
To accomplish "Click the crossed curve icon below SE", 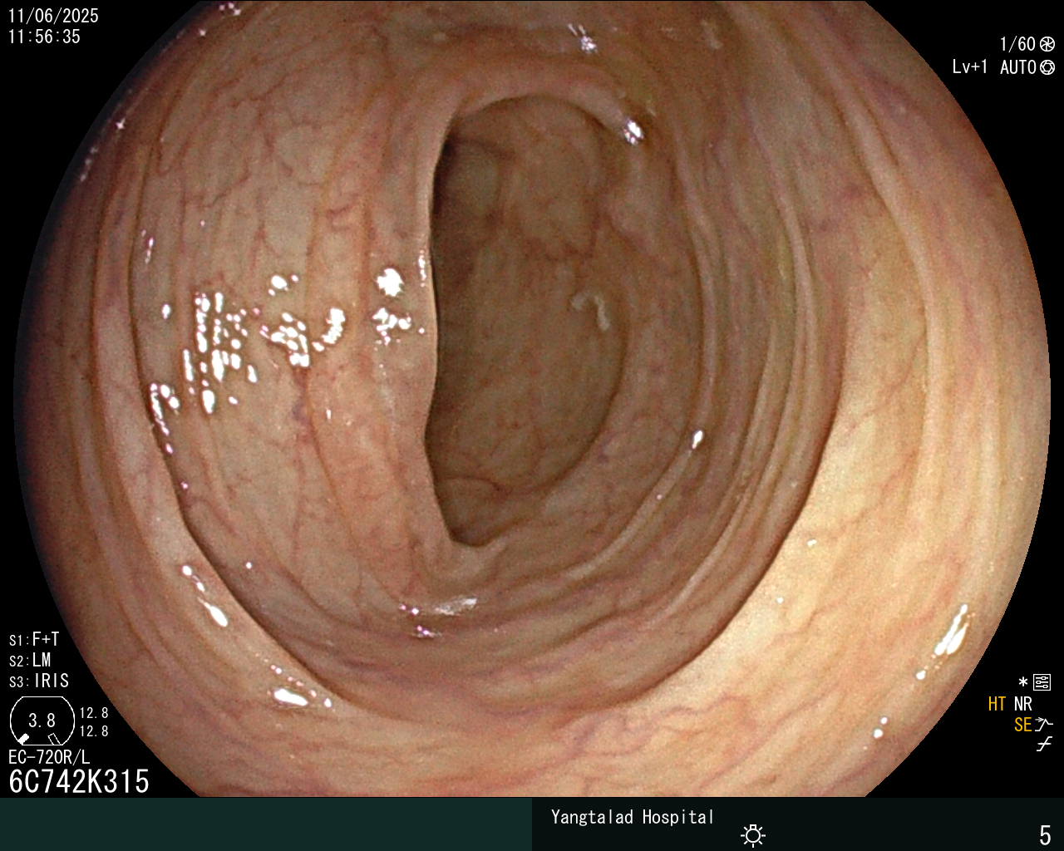I will click(1044, 745).
